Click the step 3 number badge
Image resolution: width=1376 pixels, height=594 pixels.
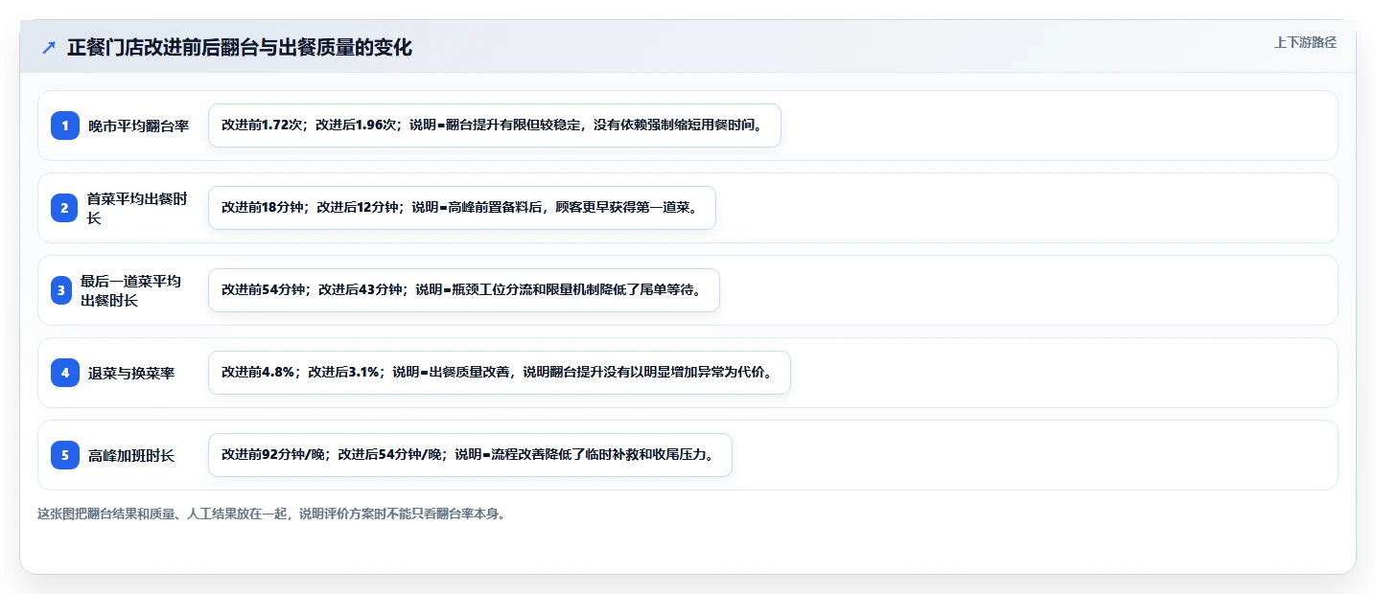[x=61, y=290]
